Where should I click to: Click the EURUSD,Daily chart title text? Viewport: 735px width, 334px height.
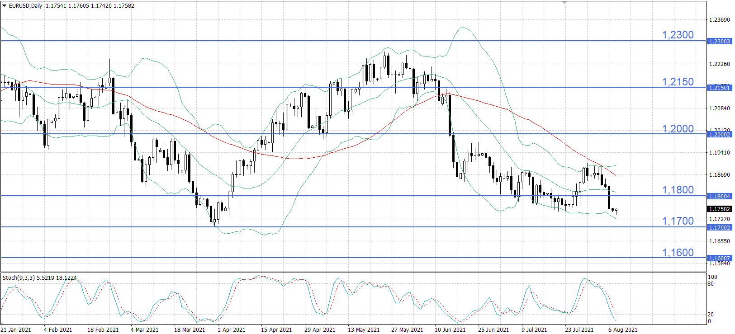coord(26,6)
